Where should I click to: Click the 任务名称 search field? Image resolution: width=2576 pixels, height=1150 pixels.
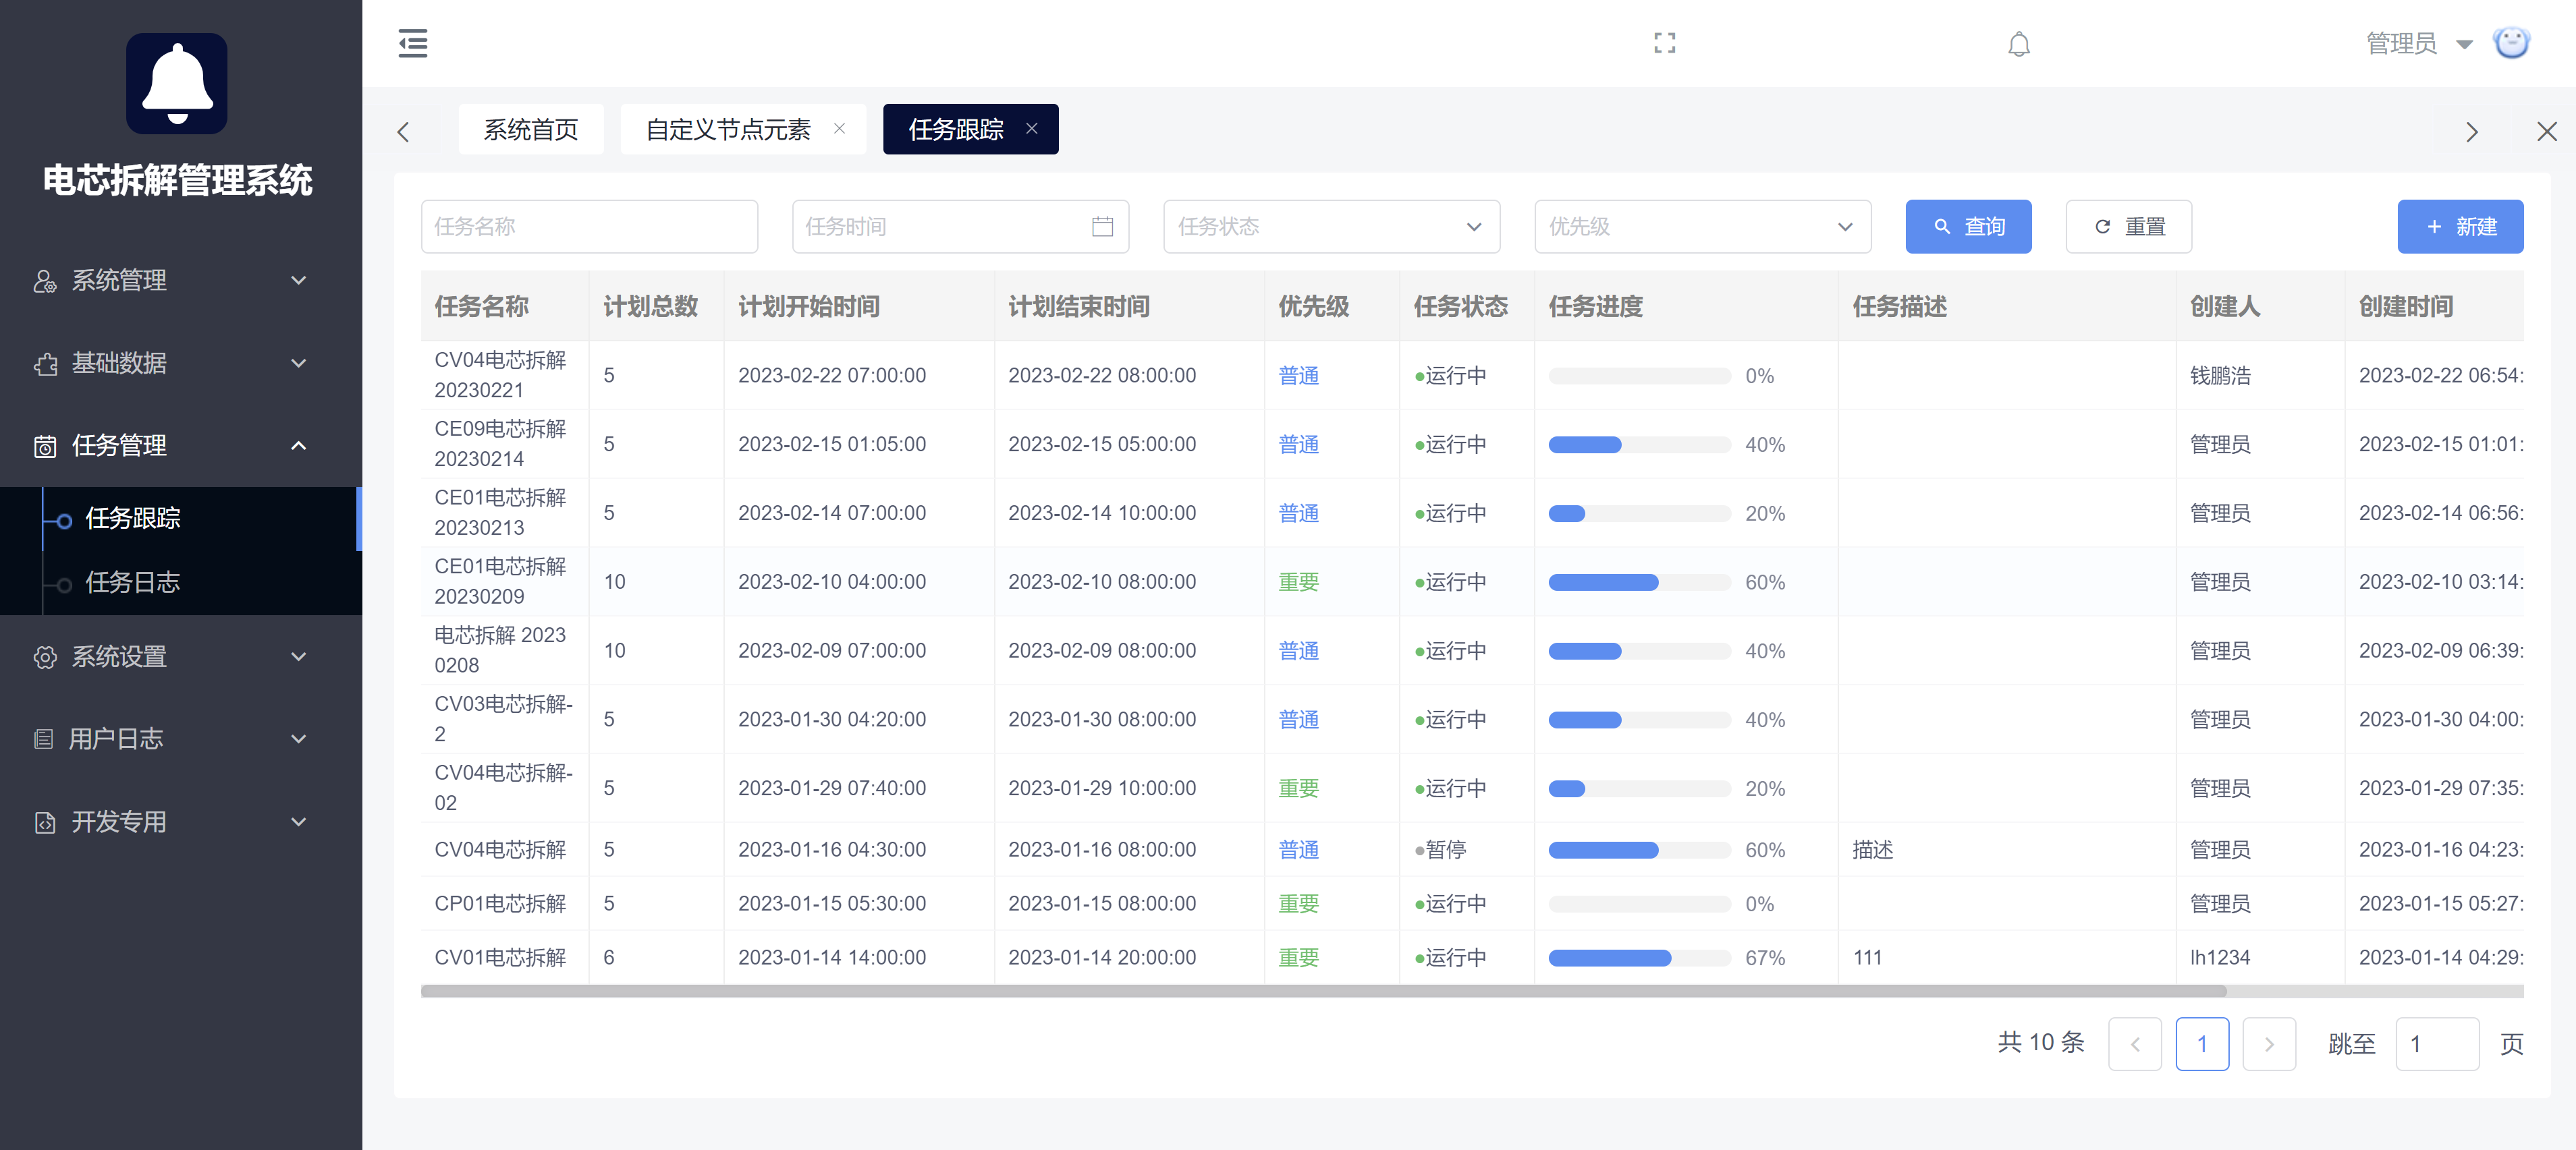[589, 227]
